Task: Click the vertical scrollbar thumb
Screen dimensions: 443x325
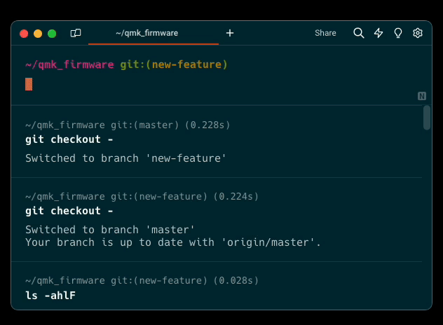Action: point(427,118)
